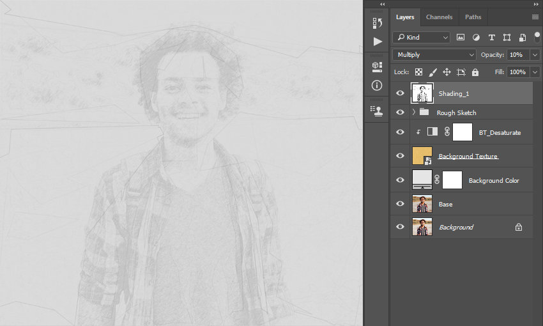Open the Properties info icon

pyautogui.click(x=377, y=85)
